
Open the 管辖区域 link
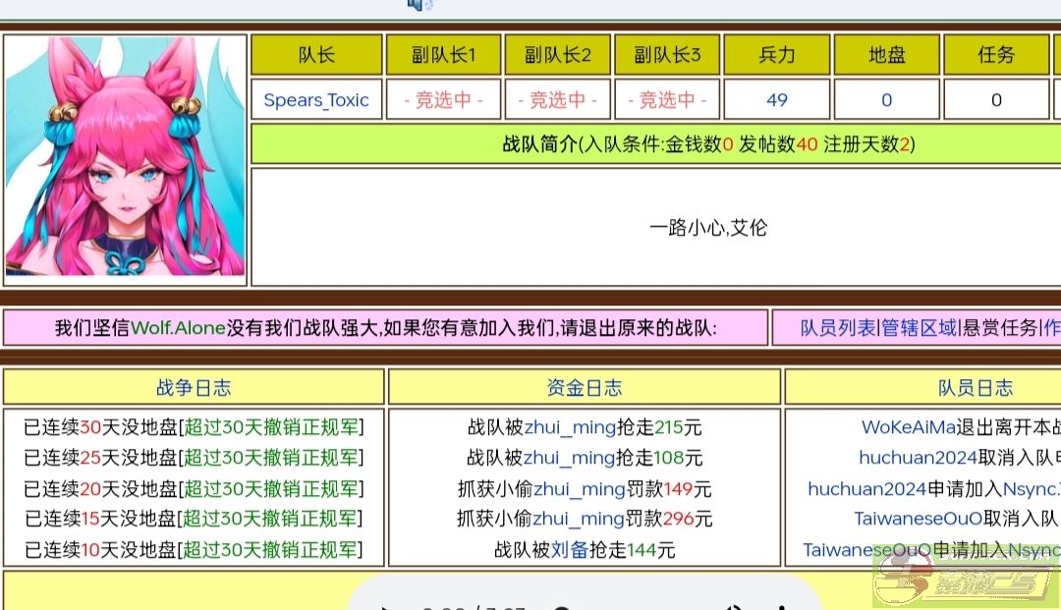[919, 328]
